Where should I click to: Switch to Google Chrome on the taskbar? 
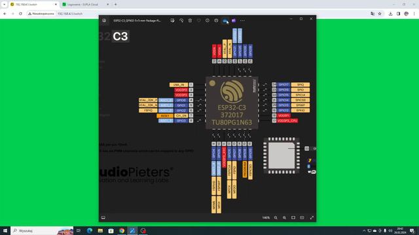(x=122, y=230)
